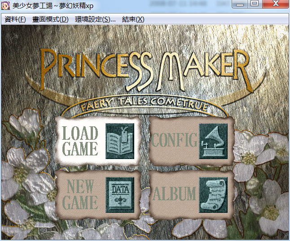
Task: Click the Faery Tales Cometrue banner
Action: pos(145,106)
